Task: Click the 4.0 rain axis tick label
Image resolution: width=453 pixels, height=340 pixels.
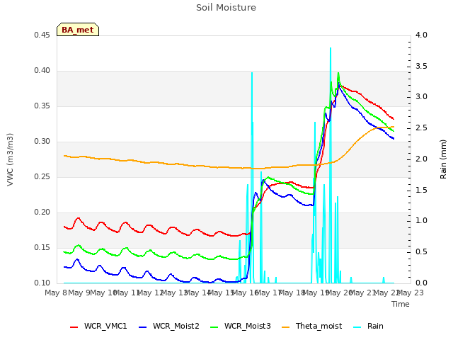Action: 421,35
